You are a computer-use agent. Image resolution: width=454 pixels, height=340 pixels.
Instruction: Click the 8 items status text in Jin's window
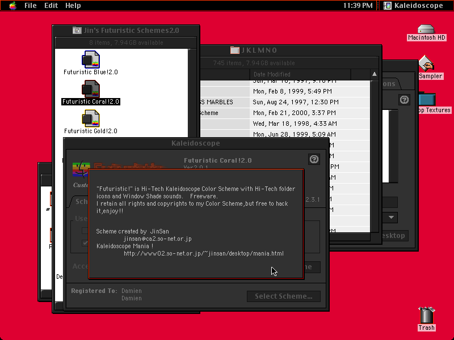[126, 42]
